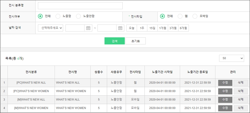Screen dimensions: 250x113
Task: Open the 50 rows-per-page dropdown
Action: [231, 58]
